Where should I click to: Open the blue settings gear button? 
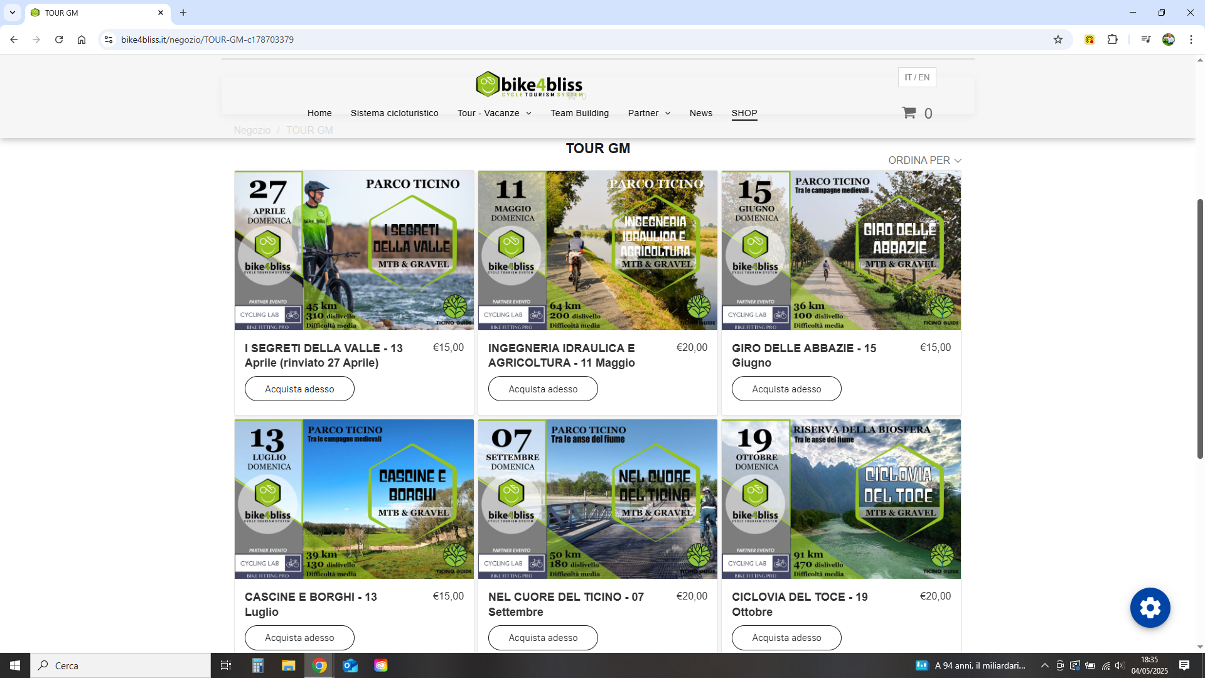click(x=1150, y=608)
